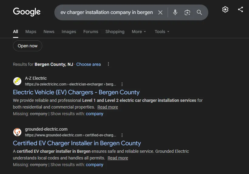The image size is (249, 174).
Task: Expand the More search categories dropdown
Action: tap(139, 32)
